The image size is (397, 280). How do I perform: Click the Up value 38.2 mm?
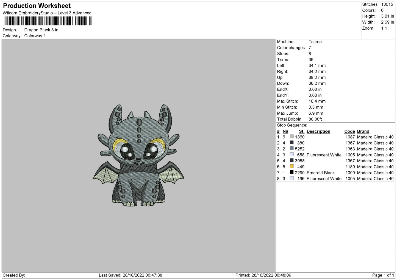(317, 78)
